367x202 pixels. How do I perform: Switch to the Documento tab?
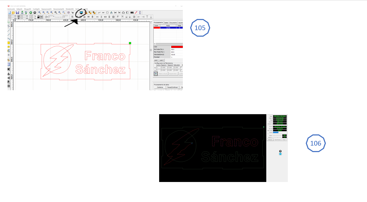coord(173,23)
